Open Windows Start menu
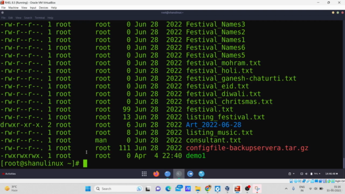Screen dimensions: 345x194 coord(88,189)
